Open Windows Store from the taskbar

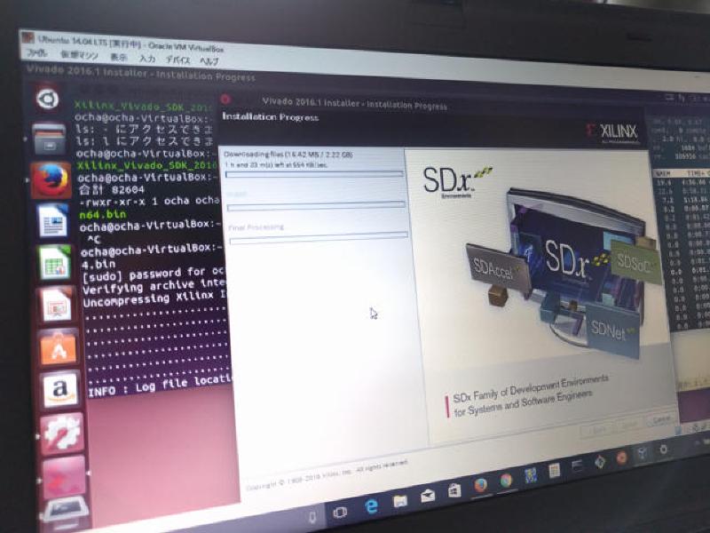[454, 489]
